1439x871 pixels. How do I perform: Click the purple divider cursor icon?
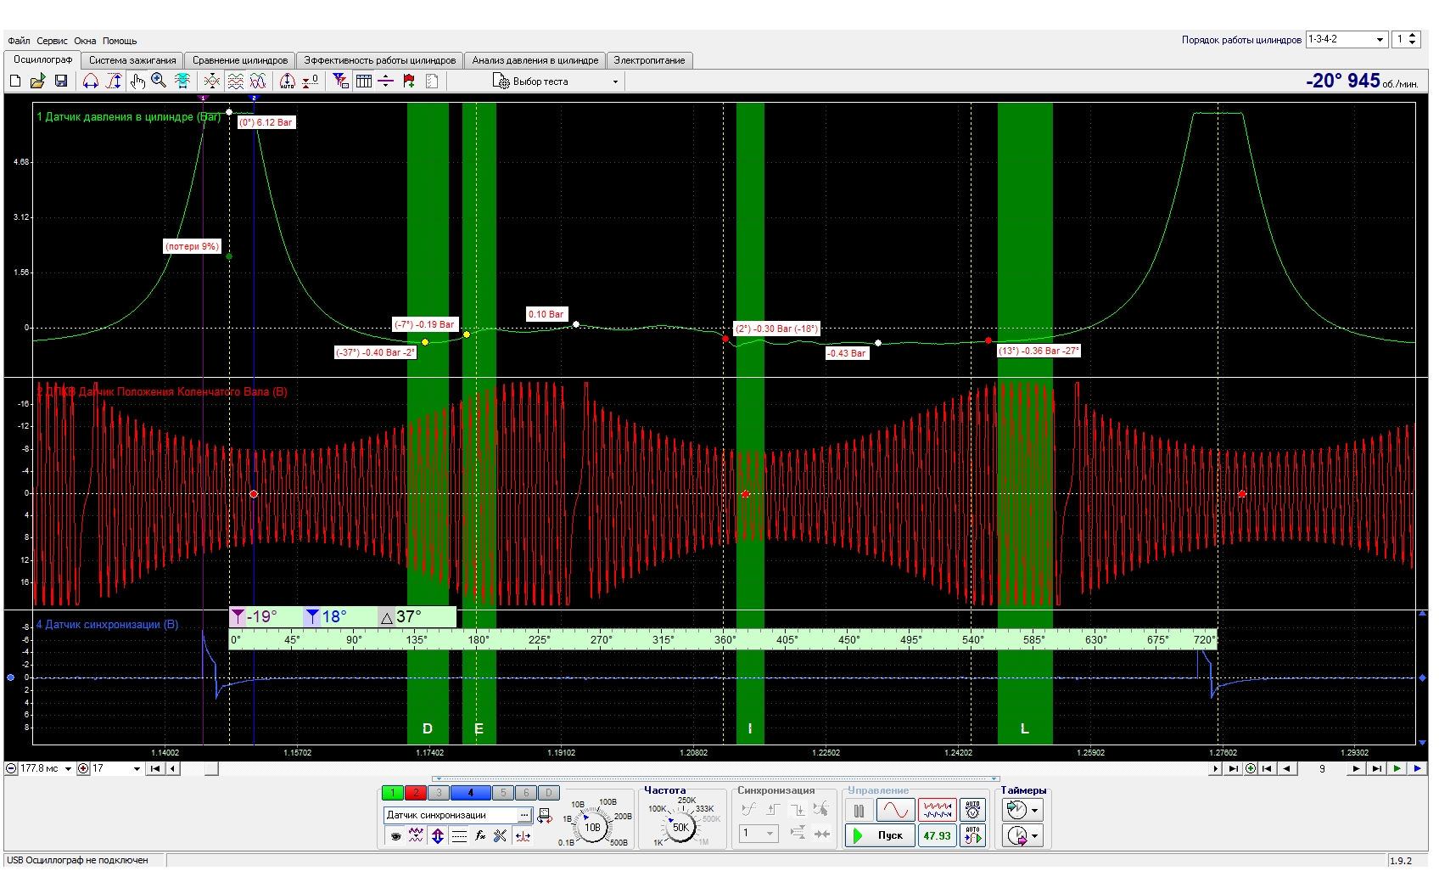coord(386,81)
